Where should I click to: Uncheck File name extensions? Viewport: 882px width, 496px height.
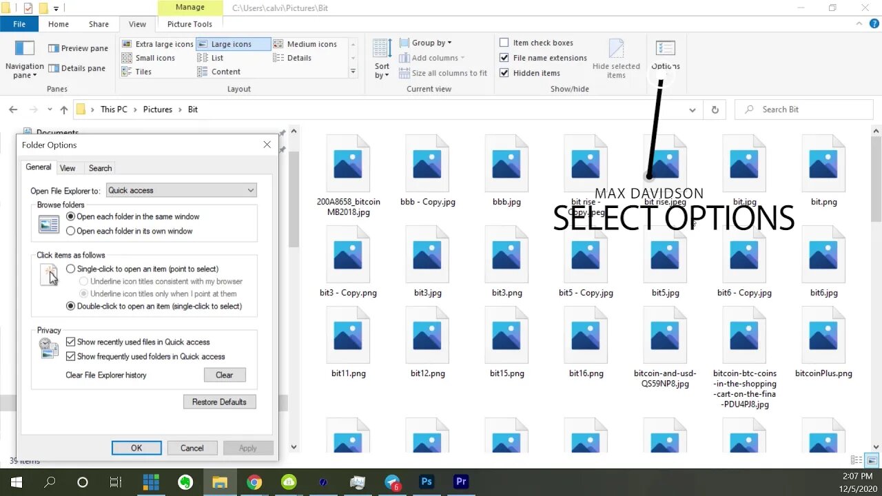point(543,58)
